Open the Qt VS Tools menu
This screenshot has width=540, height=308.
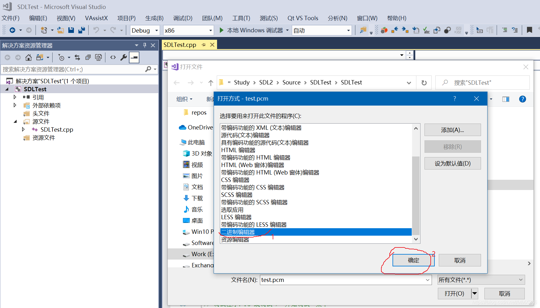(x=303, y=18)
